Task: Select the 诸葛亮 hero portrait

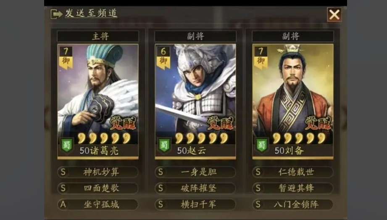Action: 98,101
